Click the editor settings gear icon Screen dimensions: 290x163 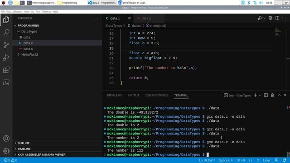tap(271, 18)
